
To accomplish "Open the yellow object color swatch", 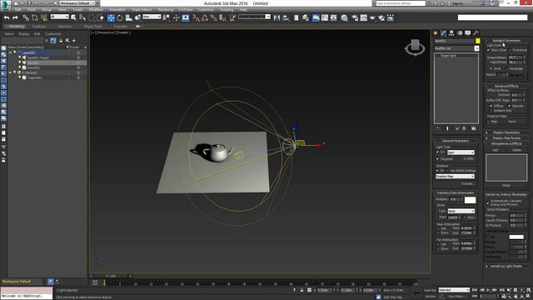I will click(477, 41).
